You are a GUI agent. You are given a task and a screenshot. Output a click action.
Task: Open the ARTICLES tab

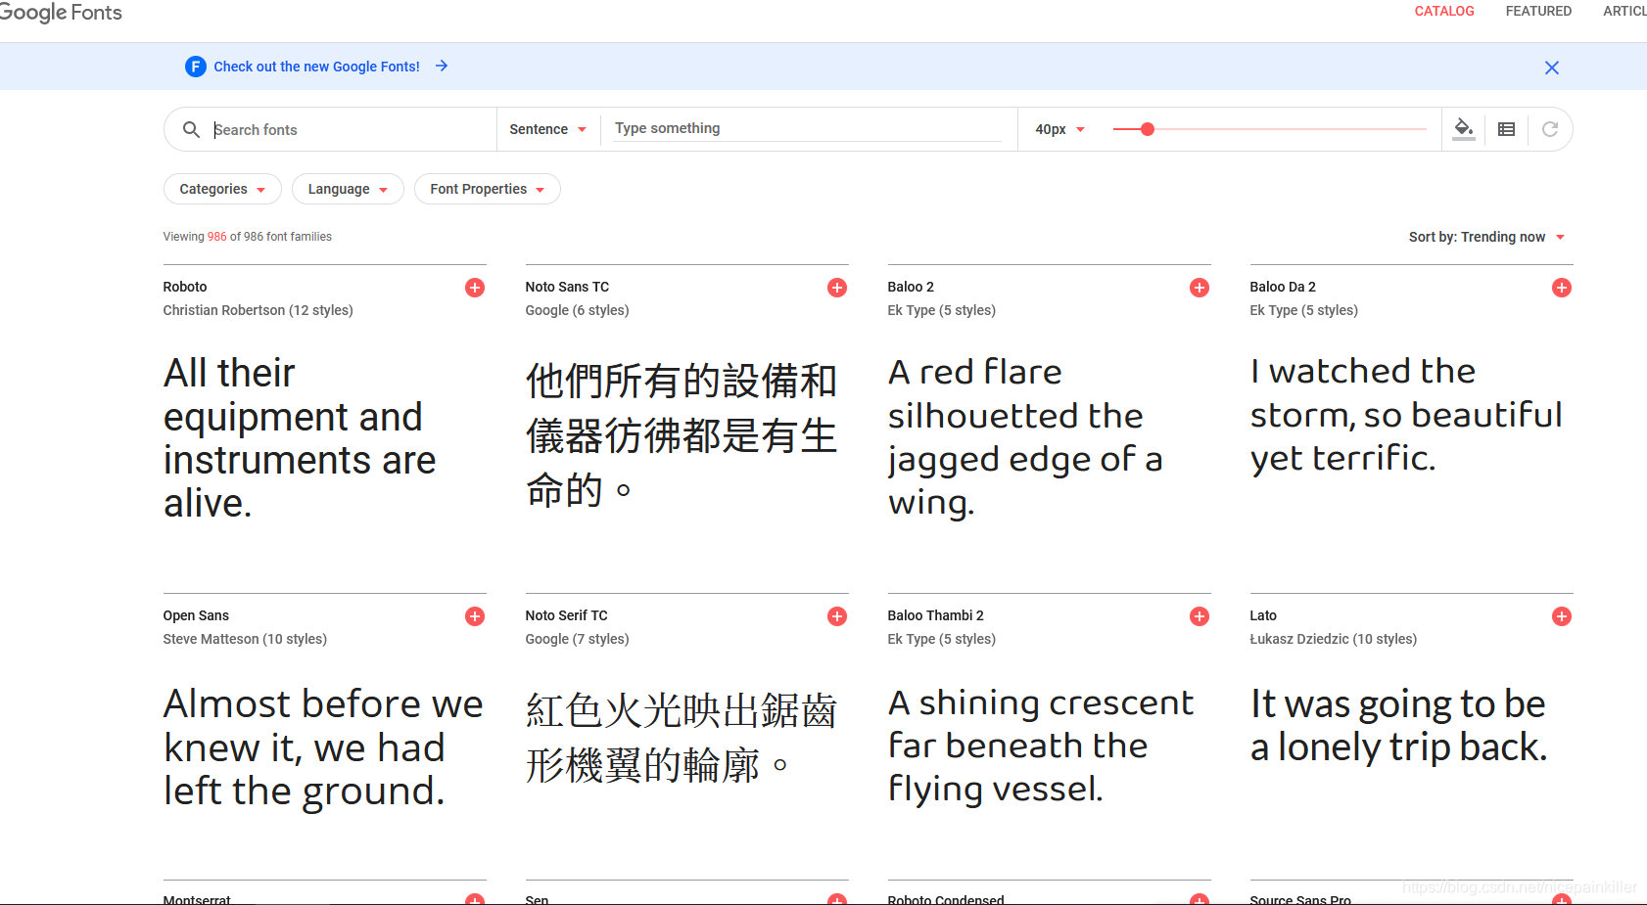1624,11
